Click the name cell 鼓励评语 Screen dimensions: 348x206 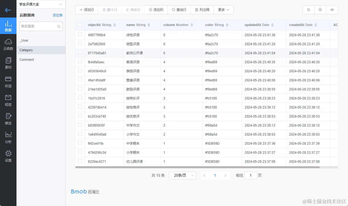[133, 89]
